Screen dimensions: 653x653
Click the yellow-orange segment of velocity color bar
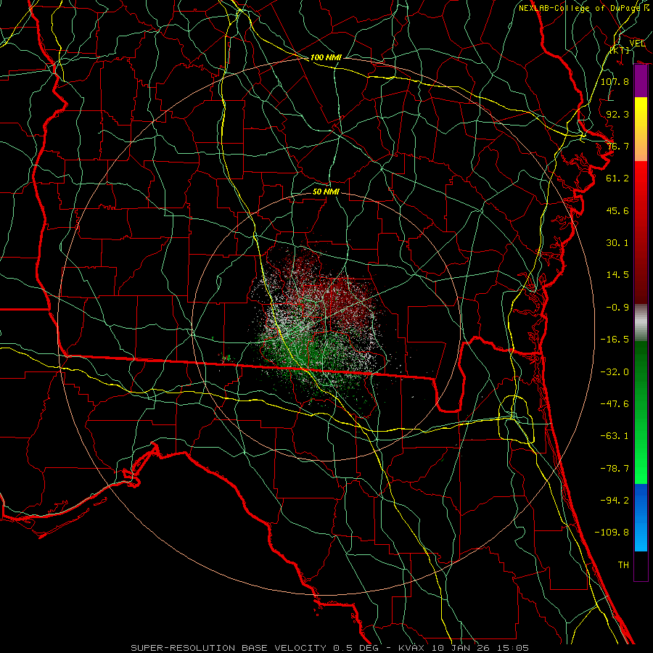coord(641,129)
